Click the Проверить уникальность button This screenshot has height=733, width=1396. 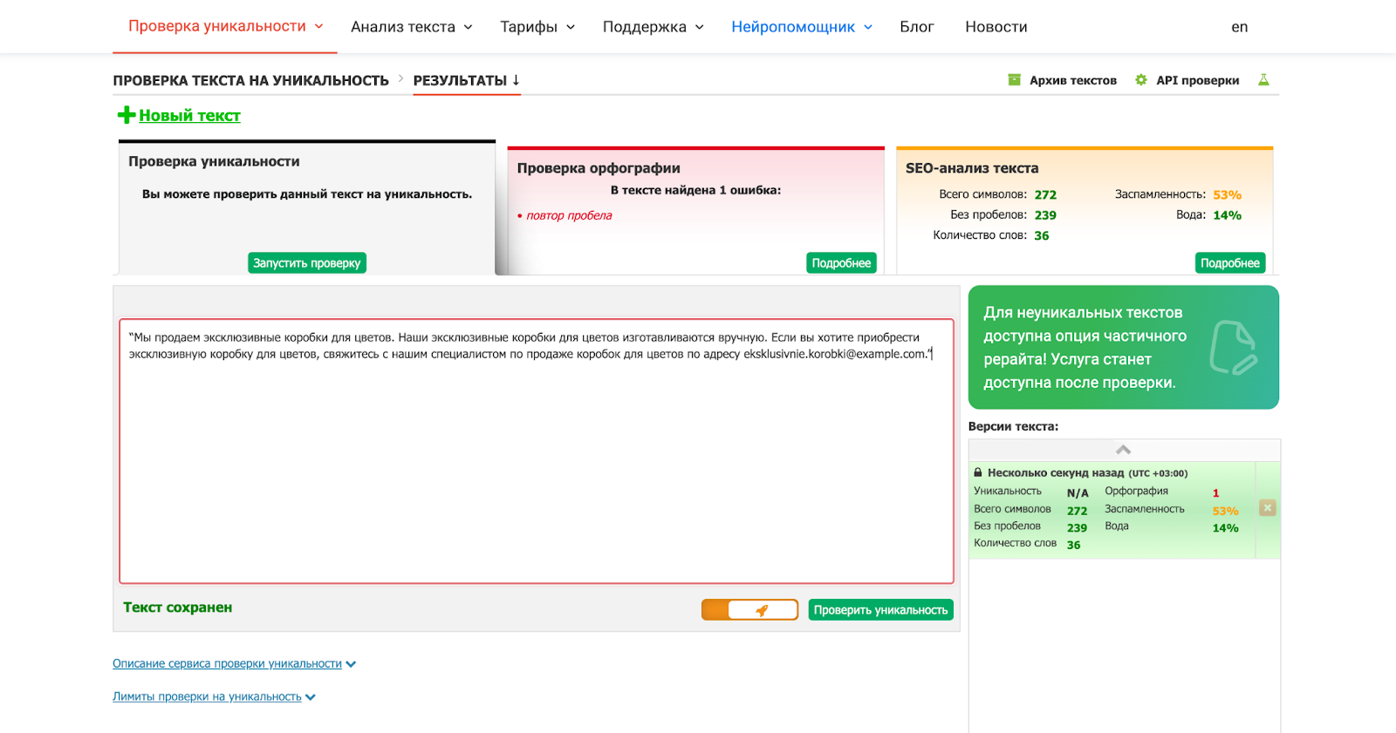pyautogui.click(x=880, y=610)
